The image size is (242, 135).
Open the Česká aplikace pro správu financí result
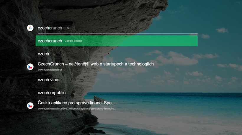pyautogui.click(x=77, y=103)
